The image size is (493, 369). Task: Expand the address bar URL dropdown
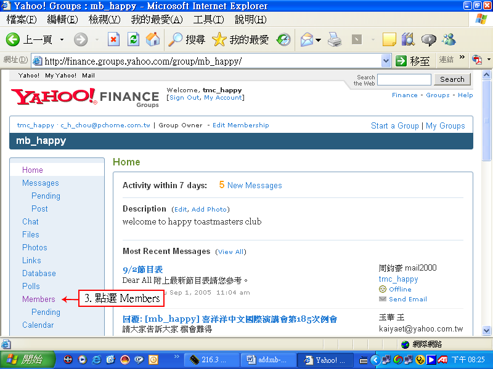386,60
